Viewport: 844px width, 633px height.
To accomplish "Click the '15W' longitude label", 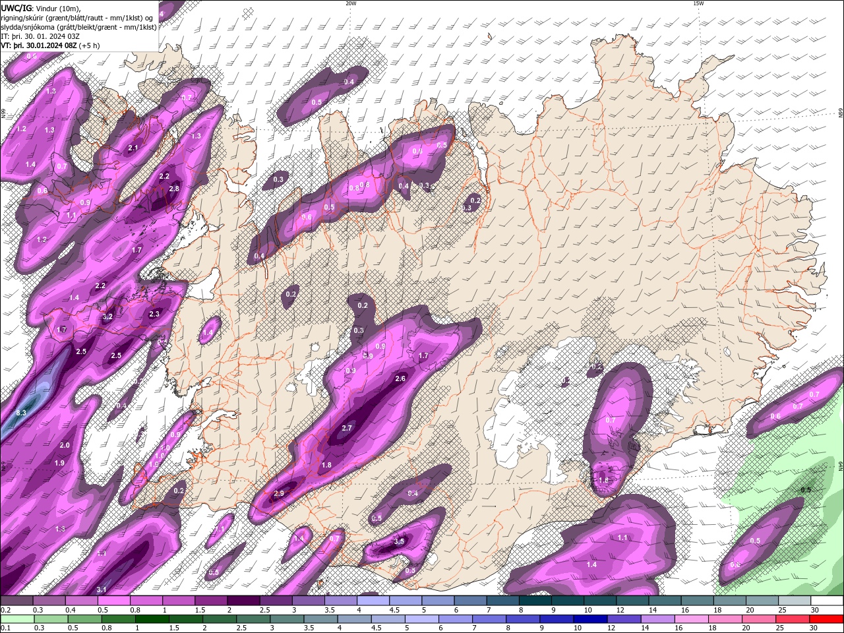I will 698,3.
